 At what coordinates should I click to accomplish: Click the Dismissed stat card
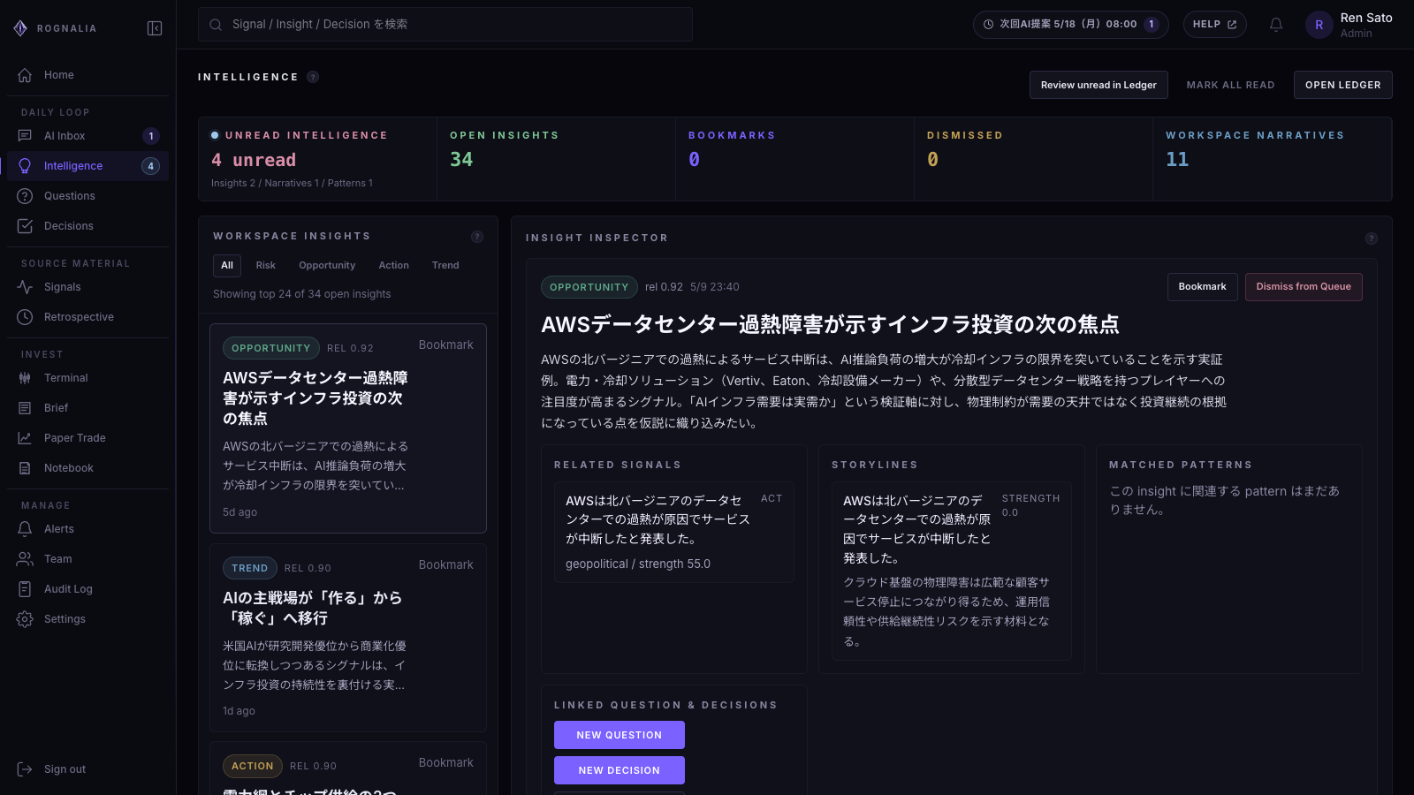click(1034, 159)
